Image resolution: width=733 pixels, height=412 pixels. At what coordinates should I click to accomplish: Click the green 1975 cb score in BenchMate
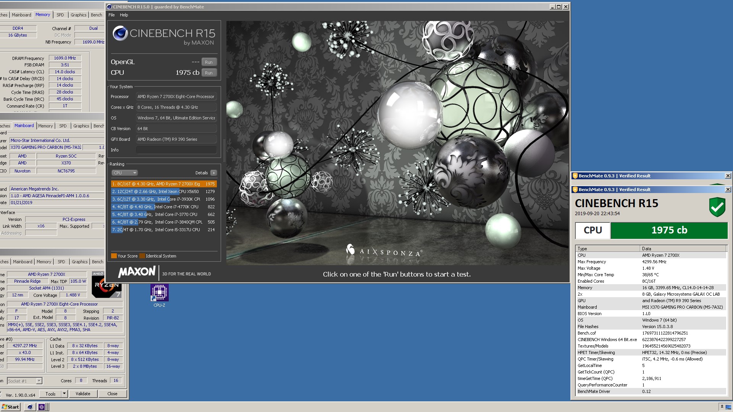click(x=669, y=230)
